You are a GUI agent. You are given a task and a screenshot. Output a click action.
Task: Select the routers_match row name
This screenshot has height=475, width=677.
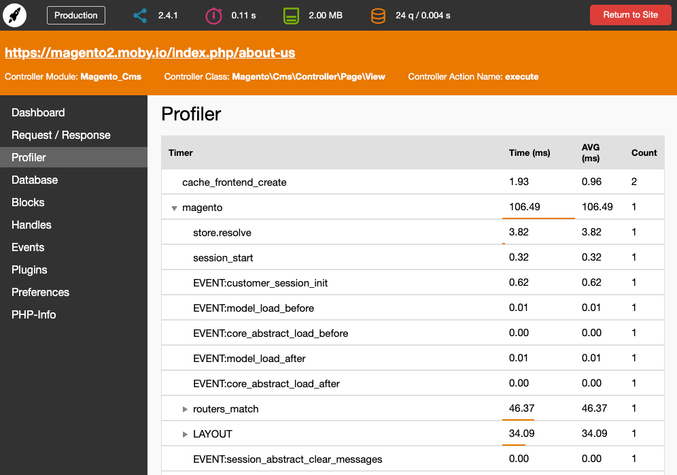(x=226, y=409)
